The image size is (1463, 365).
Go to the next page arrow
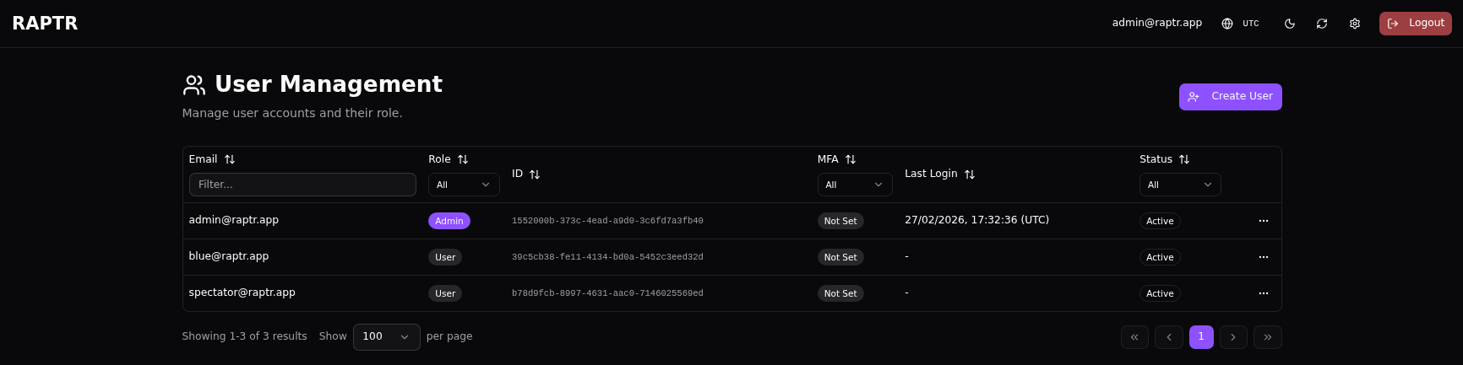point(1233,337)
